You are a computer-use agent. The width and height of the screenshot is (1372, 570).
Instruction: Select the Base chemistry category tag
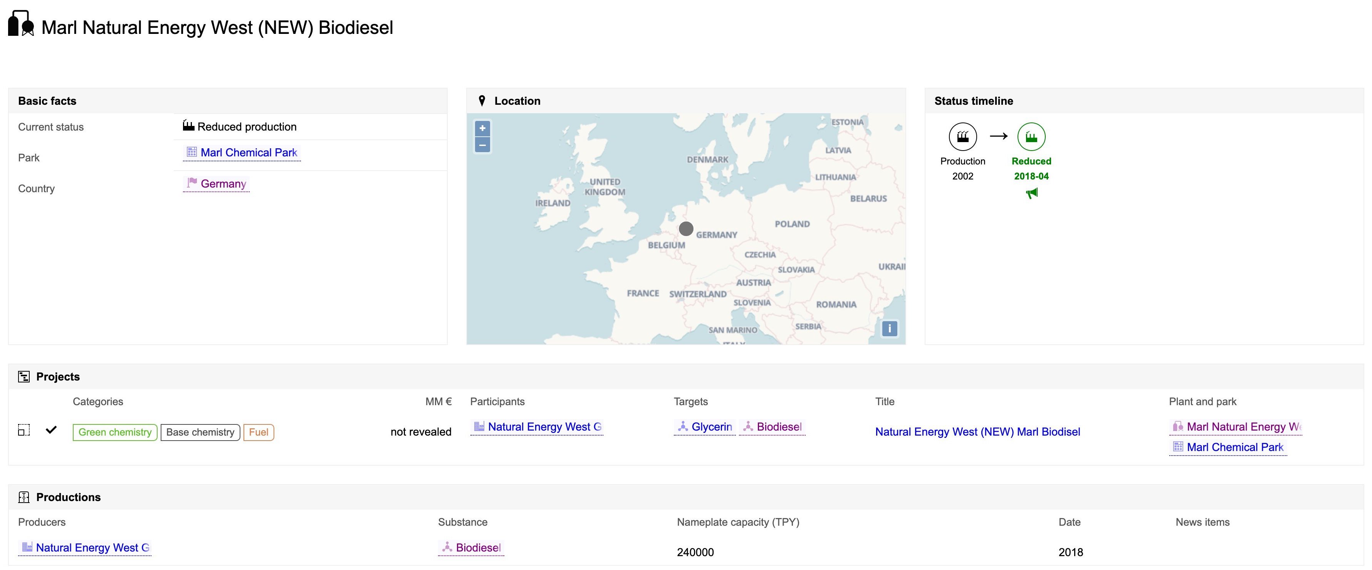(200, 432)
